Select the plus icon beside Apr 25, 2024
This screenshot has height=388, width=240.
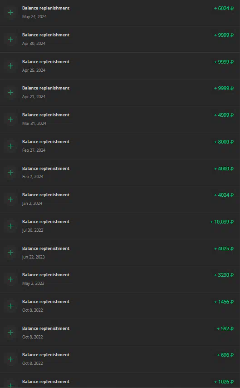coord(10,66)
